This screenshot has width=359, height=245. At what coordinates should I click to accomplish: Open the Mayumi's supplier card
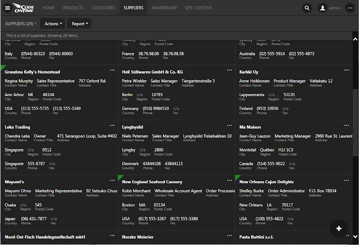pos(14,182)
